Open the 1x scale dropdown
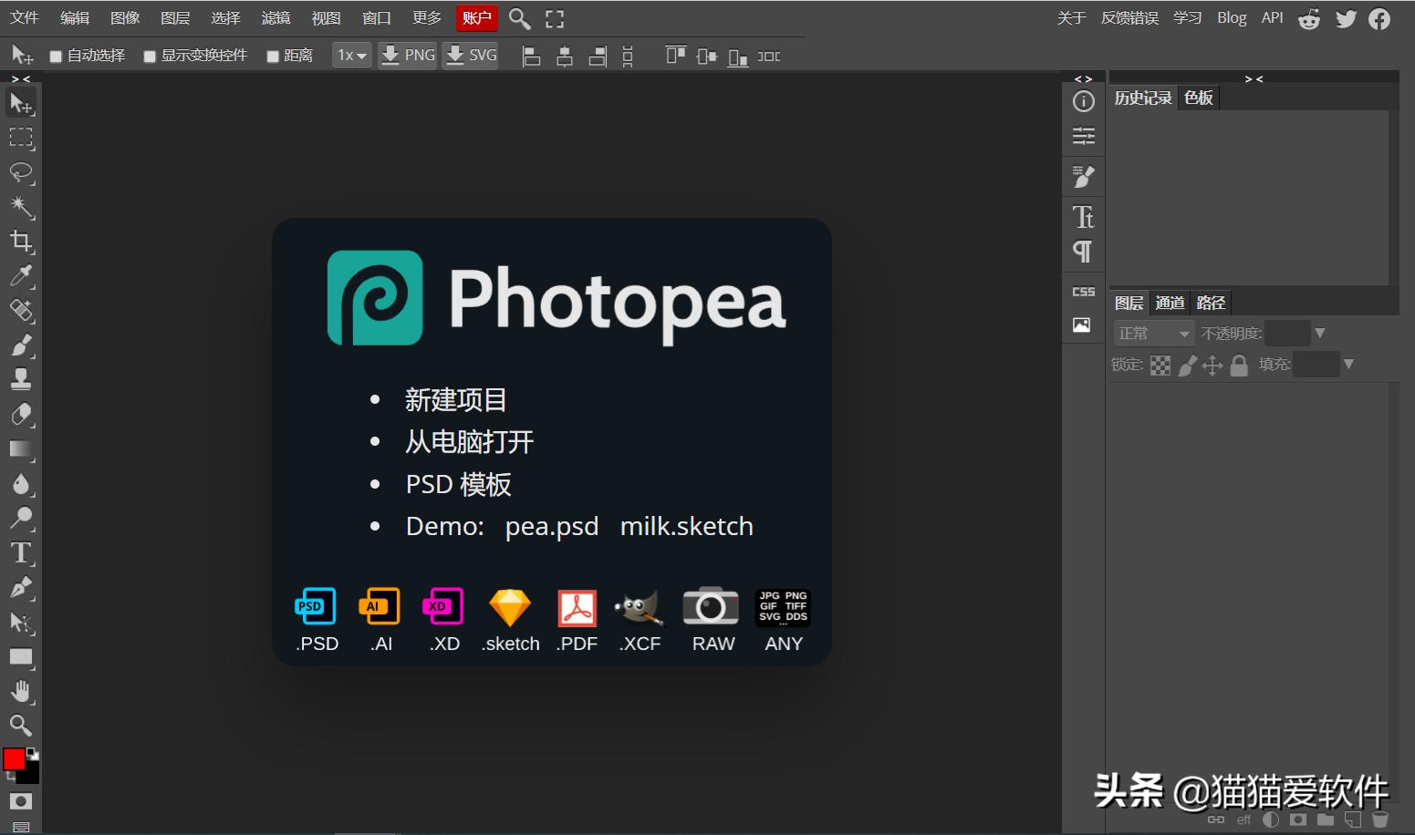 [351, 56]
